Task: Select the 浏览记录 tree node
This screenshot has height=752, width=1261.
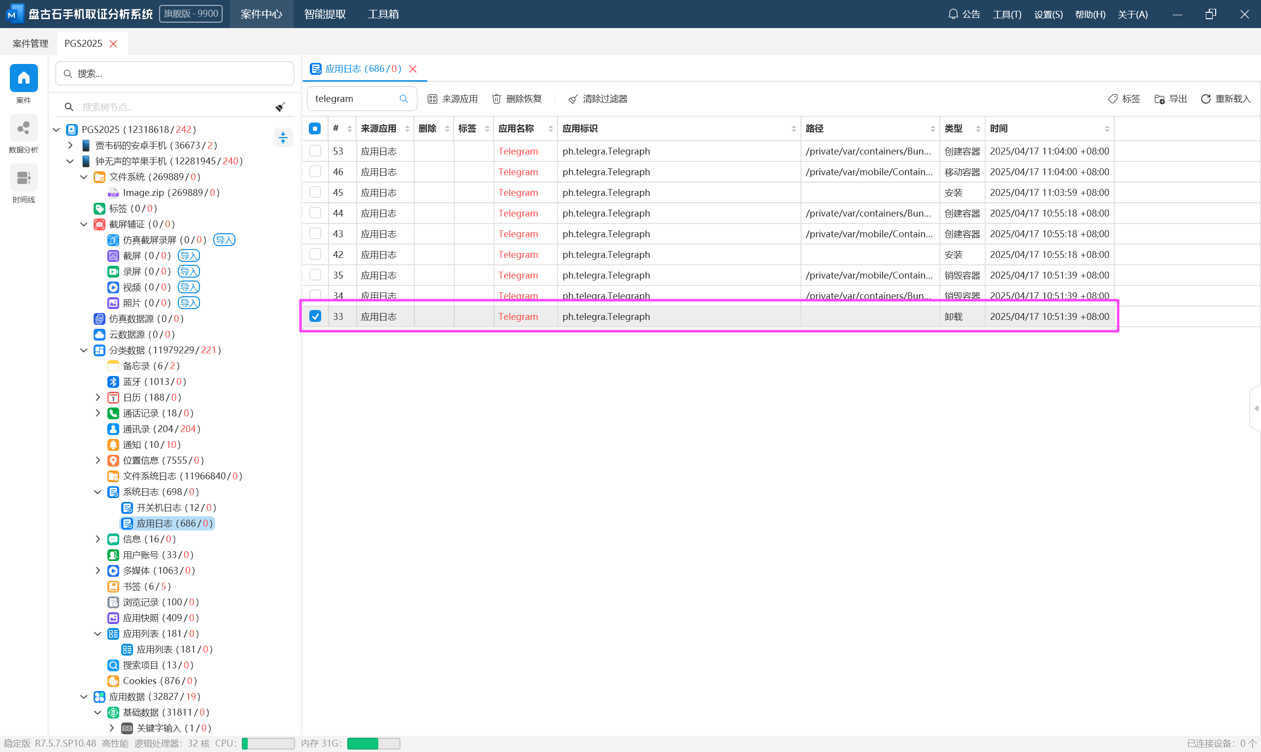Action: [153, 602]
